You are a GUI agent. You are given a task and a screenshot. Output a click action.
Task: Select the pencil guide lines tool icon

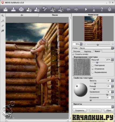[45, 9]
